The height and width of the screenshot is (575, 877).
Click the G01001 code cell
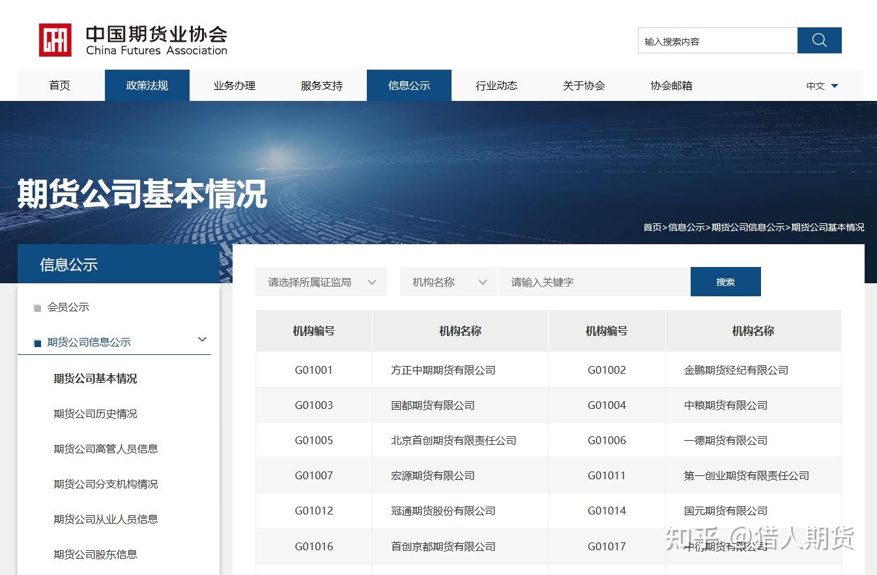click(x=314, y=370)
